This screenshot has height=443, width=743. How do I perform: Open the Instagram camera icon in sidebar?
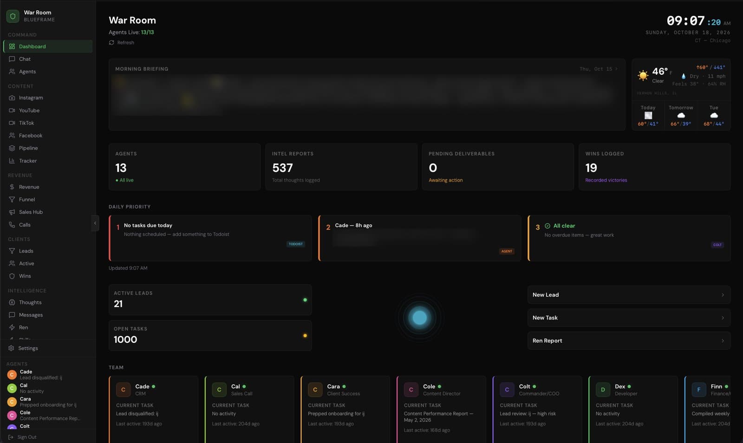pyautogui.click(x=12, y=98)
